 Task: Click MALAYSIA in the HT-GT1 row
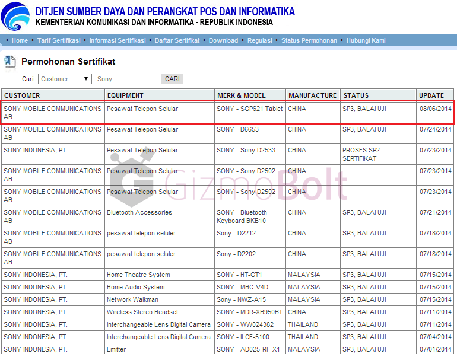(304, 275)
